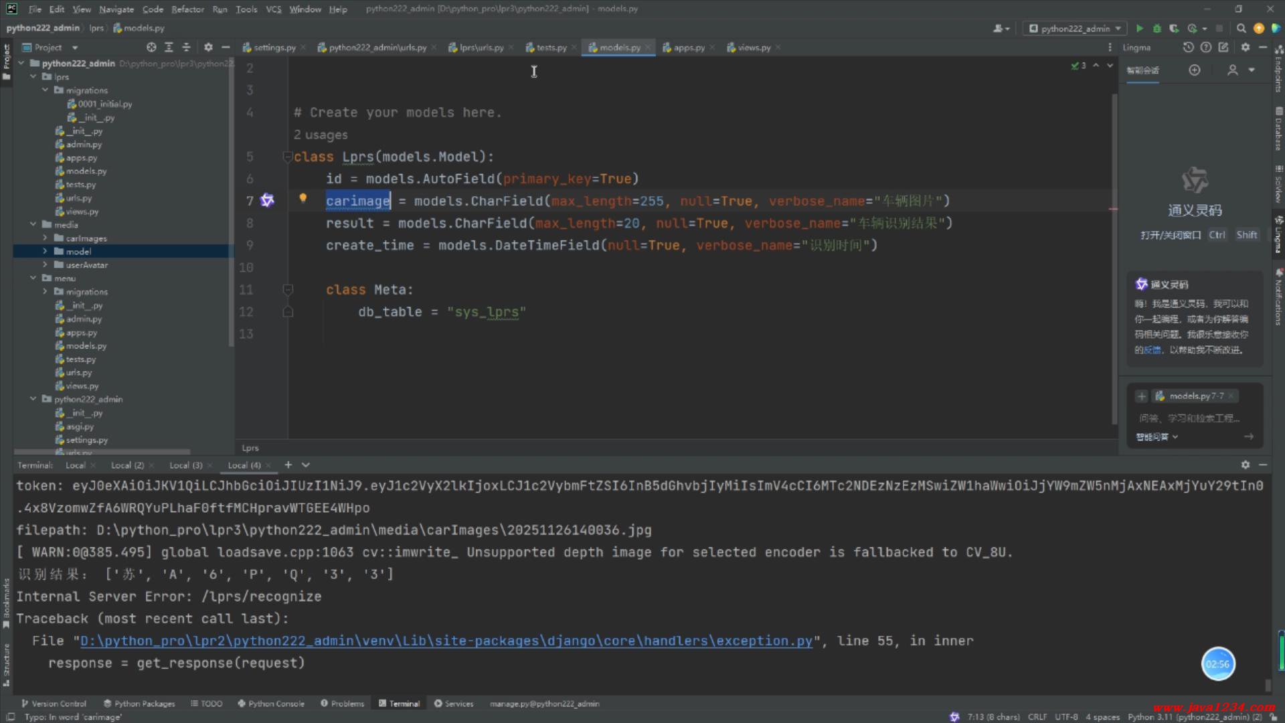1285x723 pixels.
Task: Click the Debug bug icon
Action: pyautogui.click(x=1156, y=28)
